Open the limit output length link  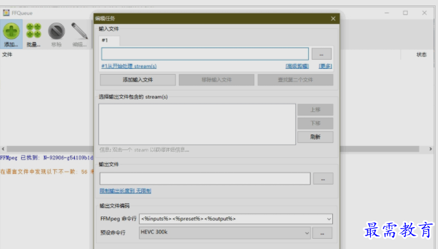pyautogui.click(x=125, y=191)
